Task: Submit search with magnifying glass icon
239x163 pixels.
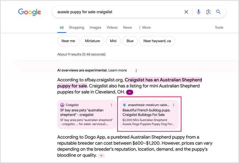Action: click(x=218, y=12)
